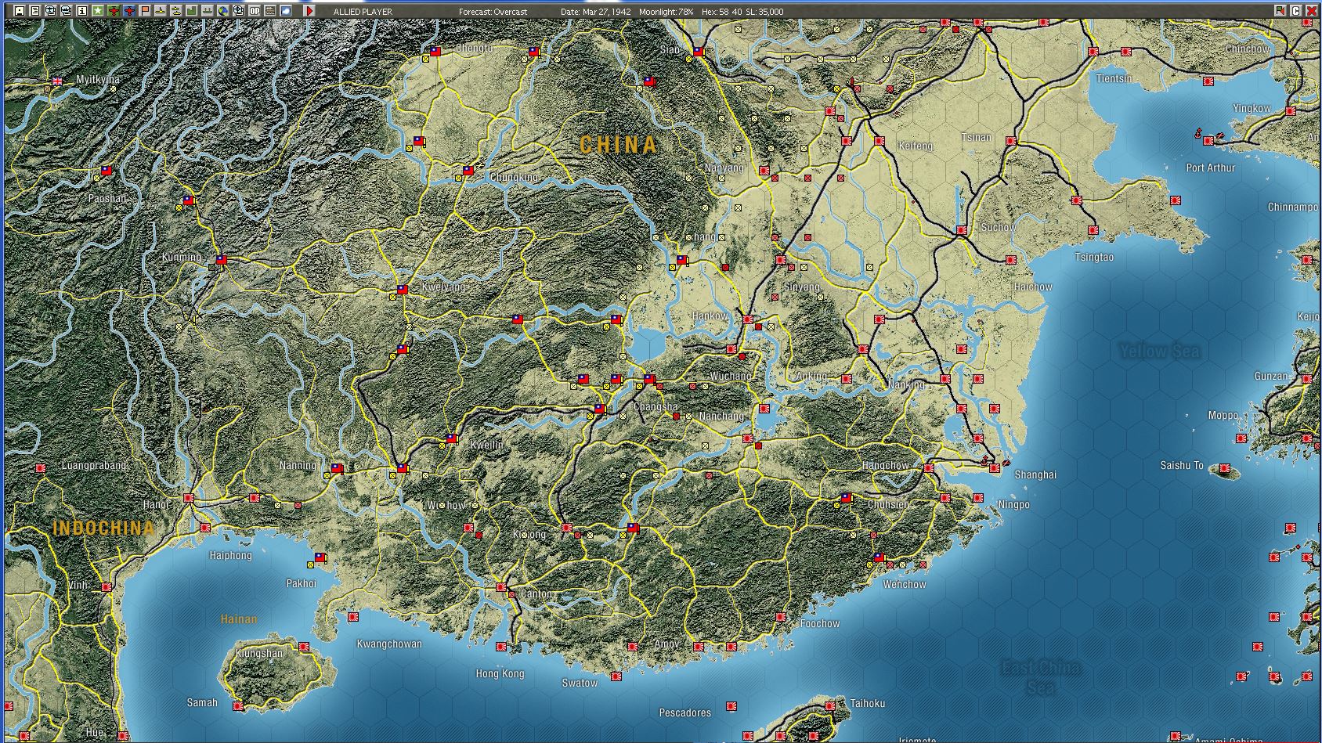Select the Chinese flag at Nanning
The height and width of the screenshot is (743, 1322).
click(x=337, y=468)
